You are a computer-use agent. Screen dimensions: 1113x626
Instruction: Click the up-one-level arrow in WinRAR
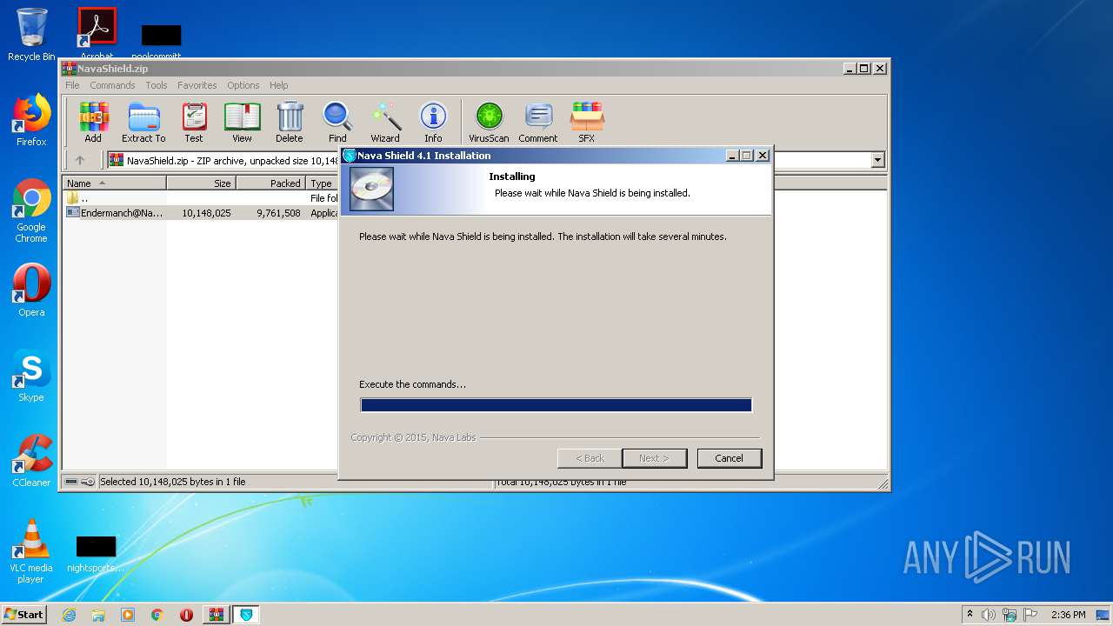(80, 160)
